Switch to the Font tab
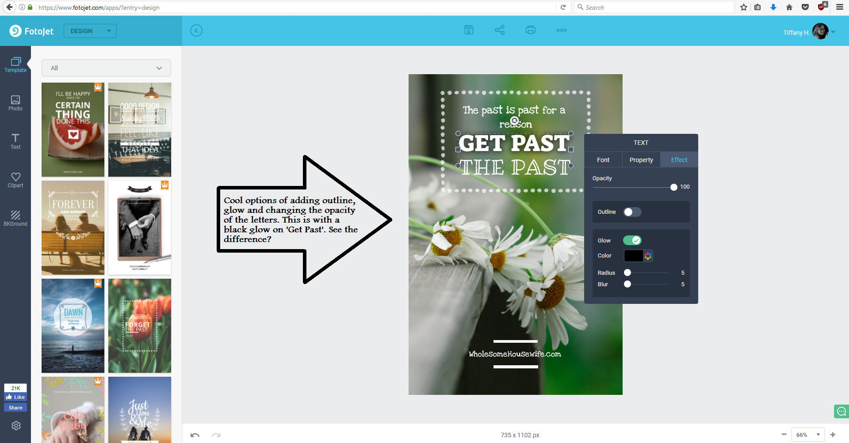Viewport: 849px width, 443px height. (x=603, y=160)
